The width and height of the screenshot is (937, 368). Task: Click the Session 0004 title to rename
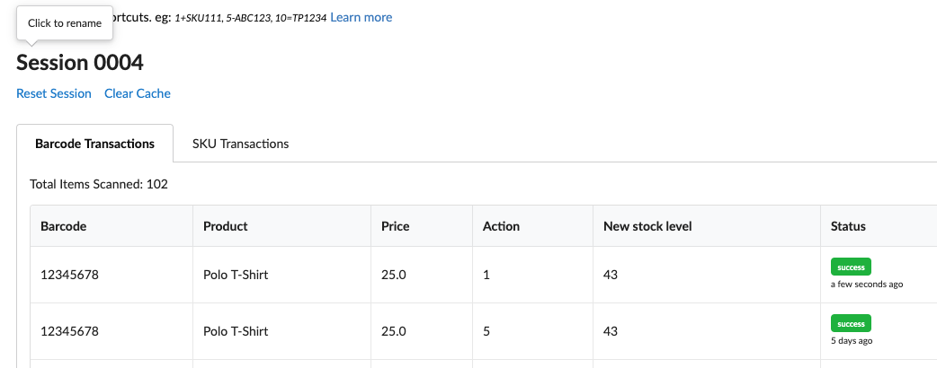[80, 62]
